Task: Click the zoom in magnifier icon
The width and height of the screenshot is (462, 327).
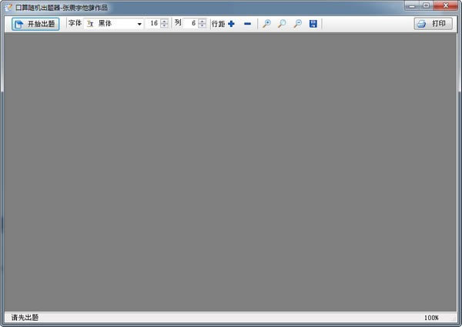Action: [x=266, y=24]
